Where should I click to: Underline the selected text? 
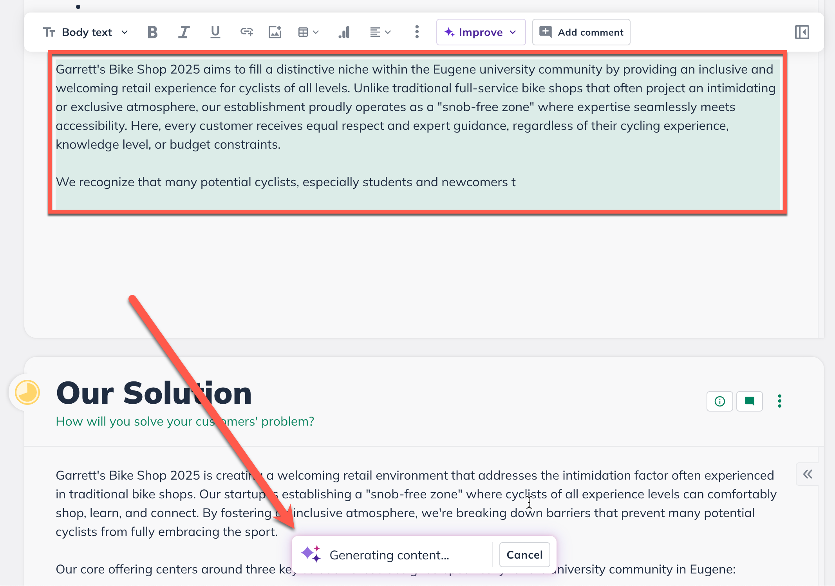[x=215, y=32]
